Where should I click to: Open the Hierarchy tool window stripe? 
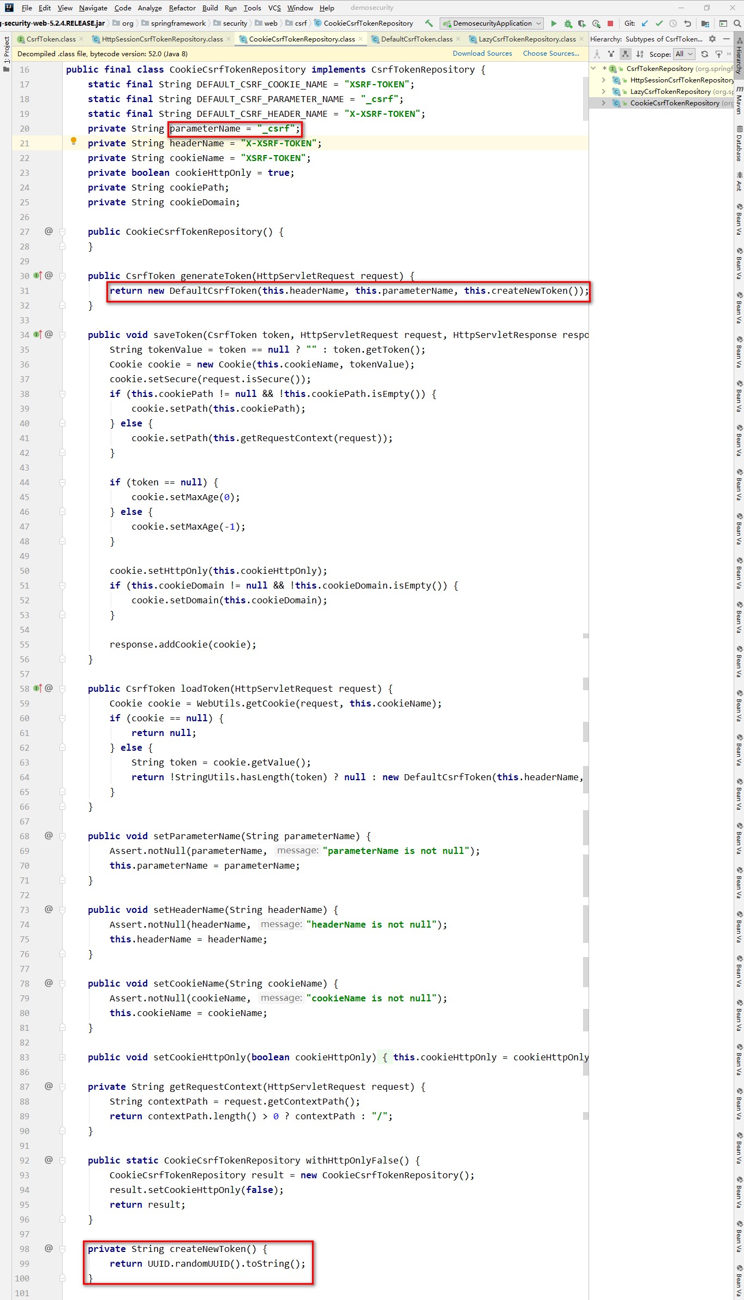click(739, 56)
